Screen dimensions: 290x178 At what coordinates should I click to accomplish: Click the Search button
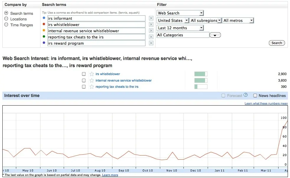point(277,43)
